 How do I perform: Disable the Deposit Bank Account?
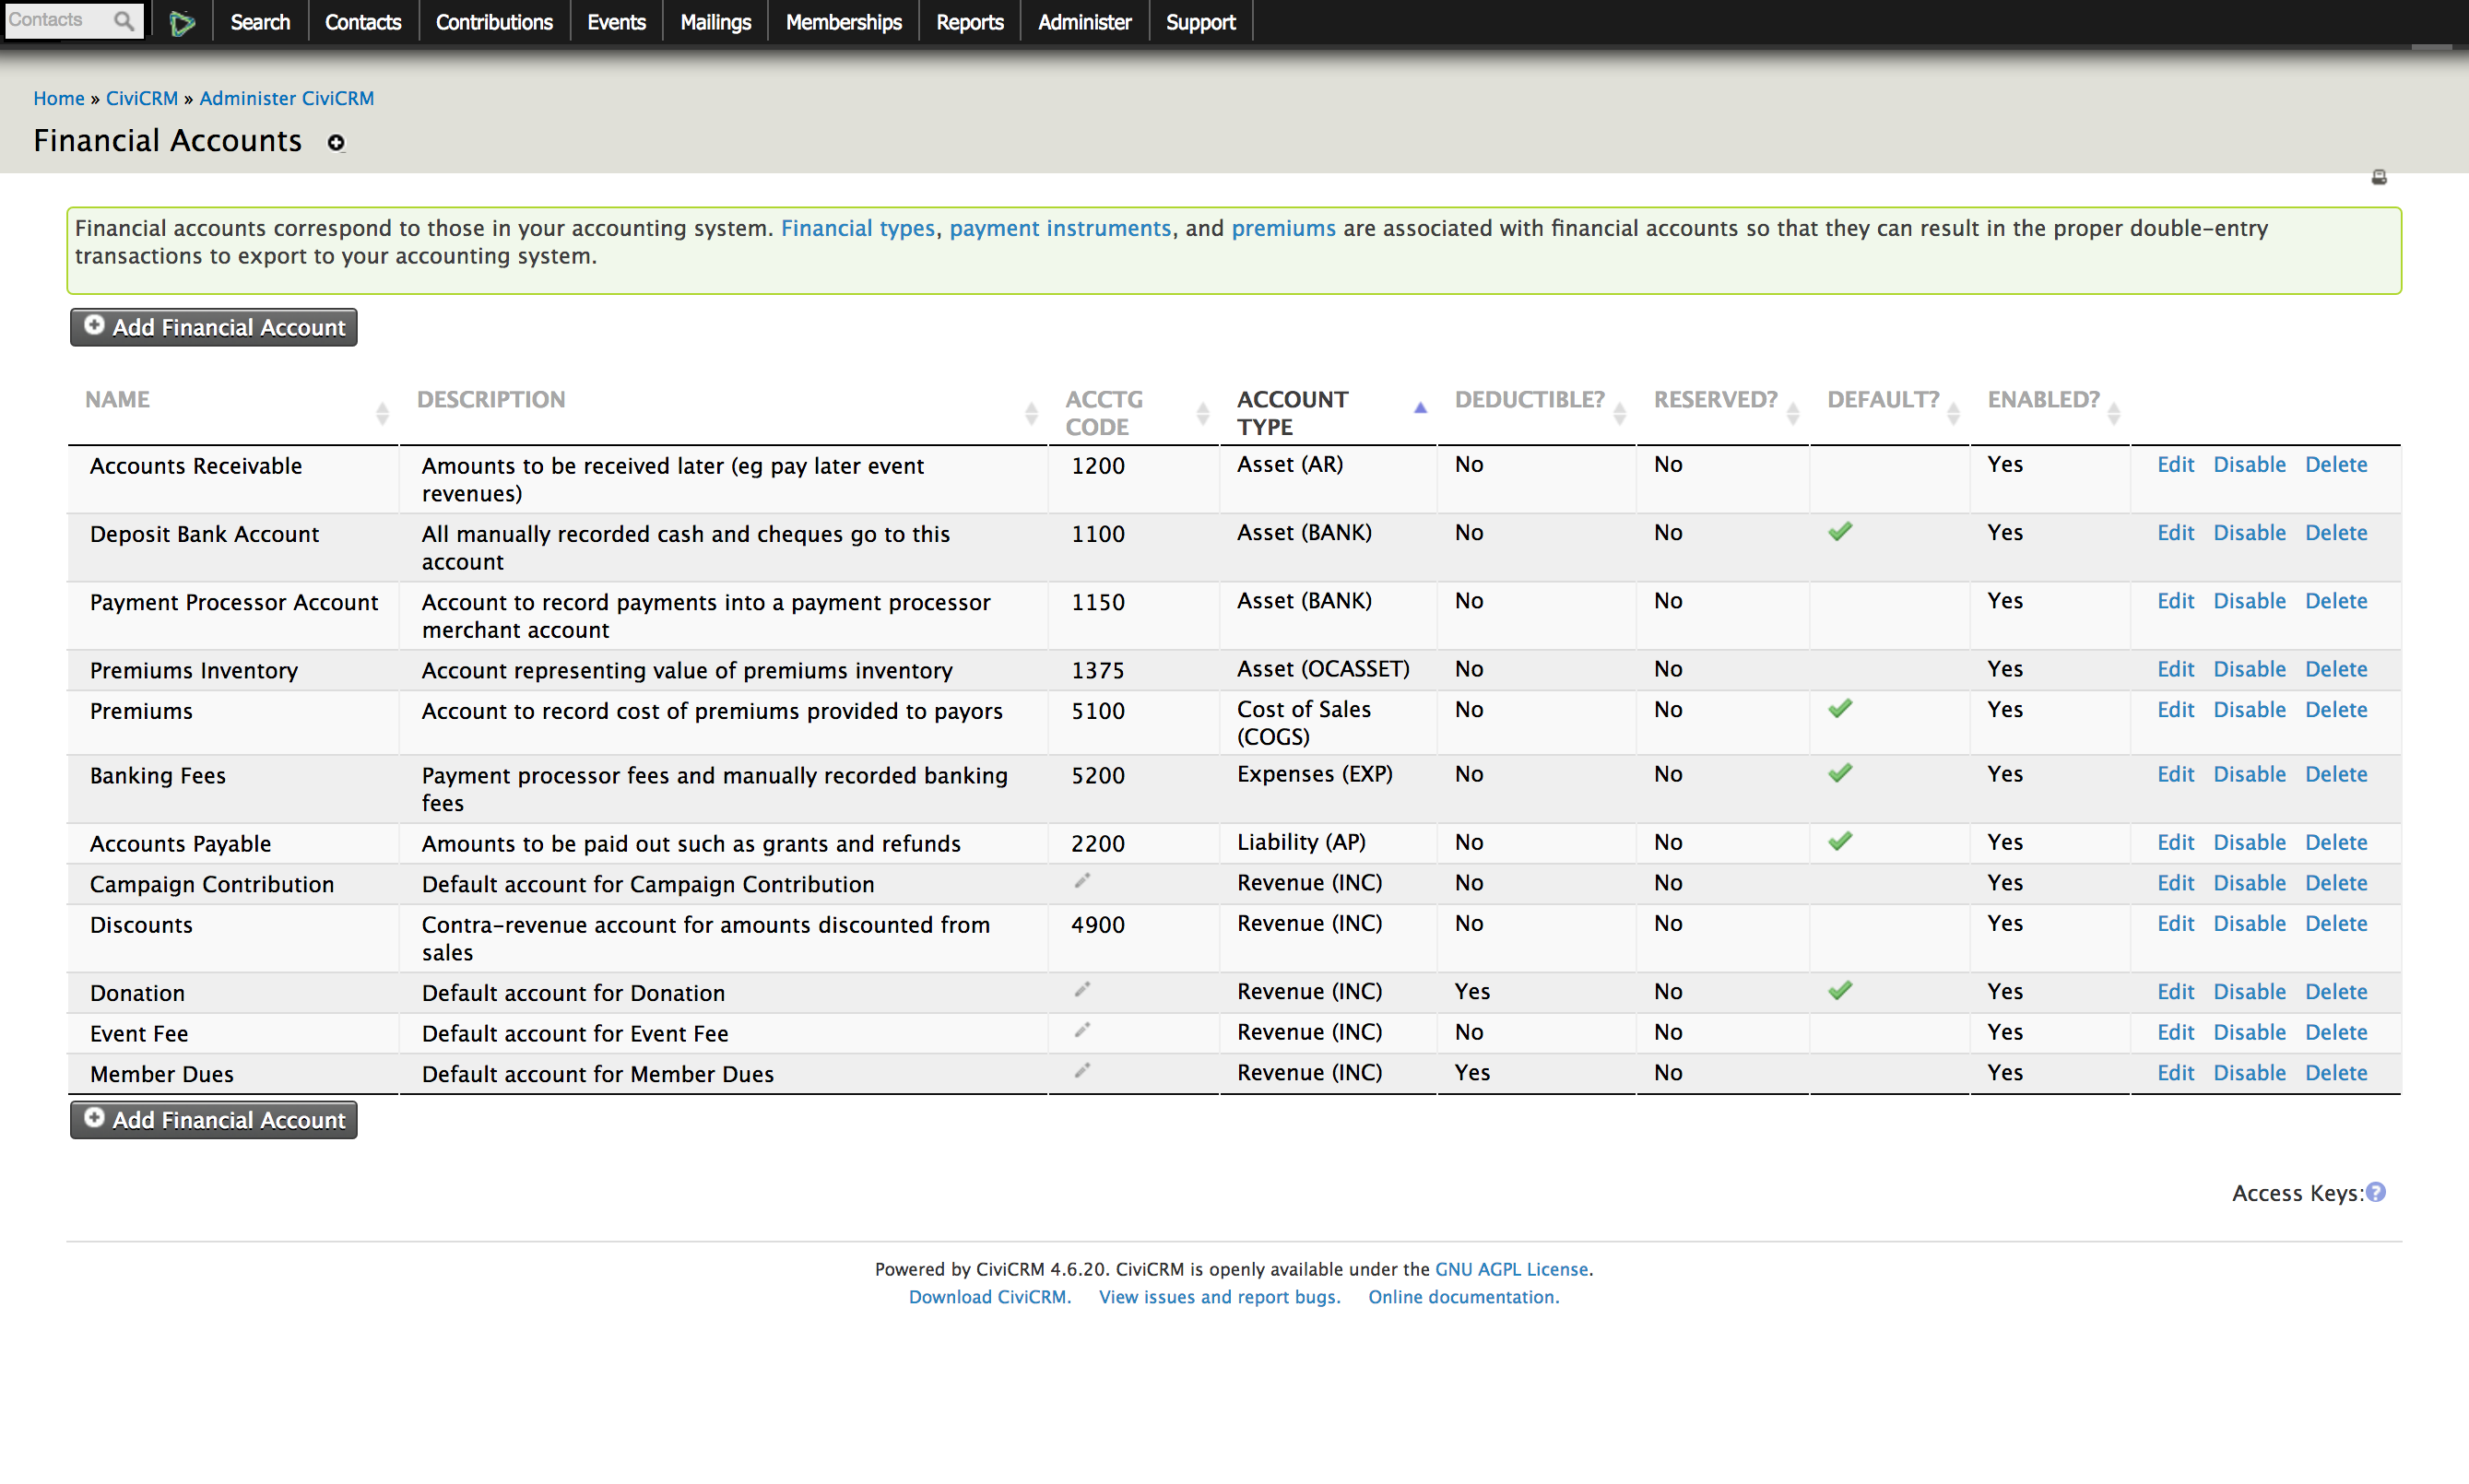coord(2249,532)
